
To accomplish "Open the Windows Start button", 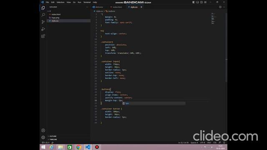I will (x=43, y=147).
